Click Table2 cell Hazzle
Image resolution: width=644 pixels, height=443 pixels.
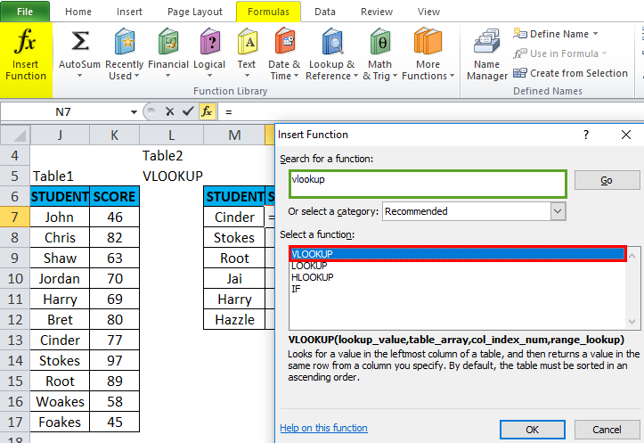(x=234, y=320)
